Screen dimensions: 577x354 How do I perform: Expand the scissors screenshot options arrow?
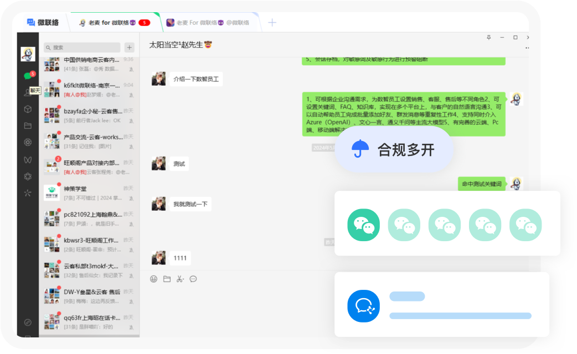183,279
